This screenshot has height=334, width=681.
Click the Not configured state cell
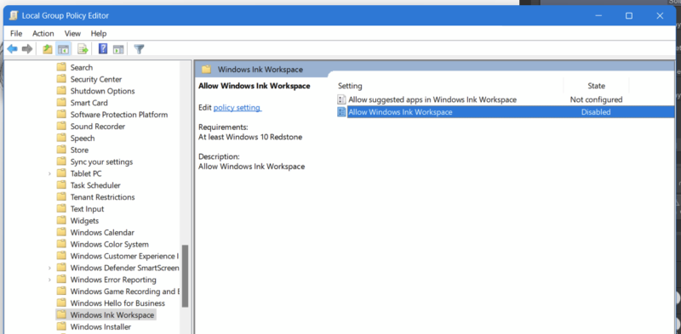tap(597, 99)
